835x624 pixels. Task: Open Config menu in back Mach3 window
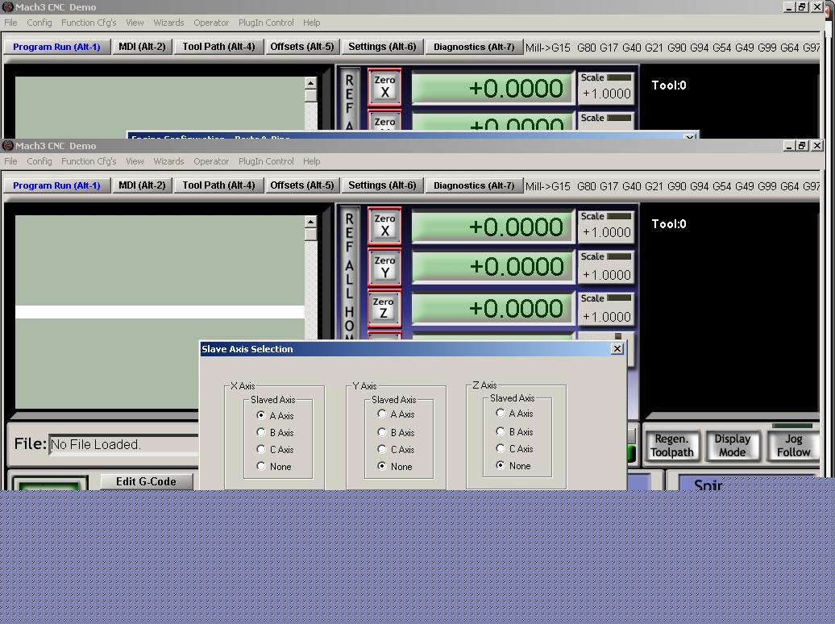tap(39, 23)
